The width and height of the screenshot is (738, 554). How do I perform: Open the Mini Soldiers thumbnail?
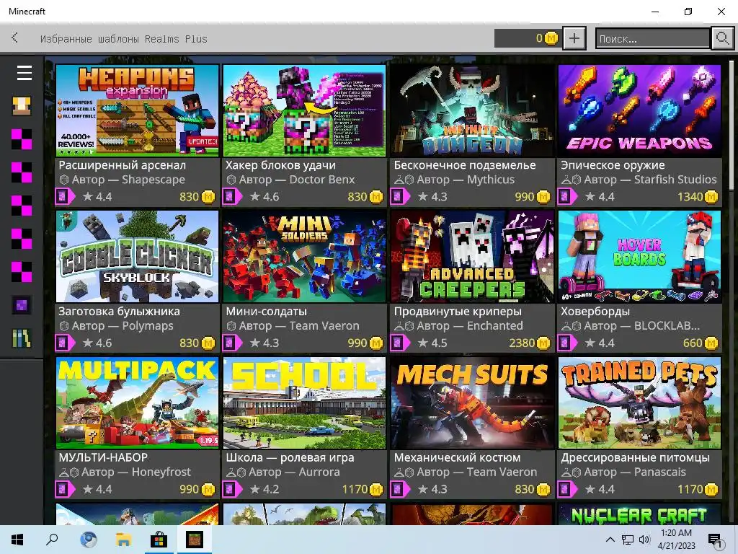[305, 256]
